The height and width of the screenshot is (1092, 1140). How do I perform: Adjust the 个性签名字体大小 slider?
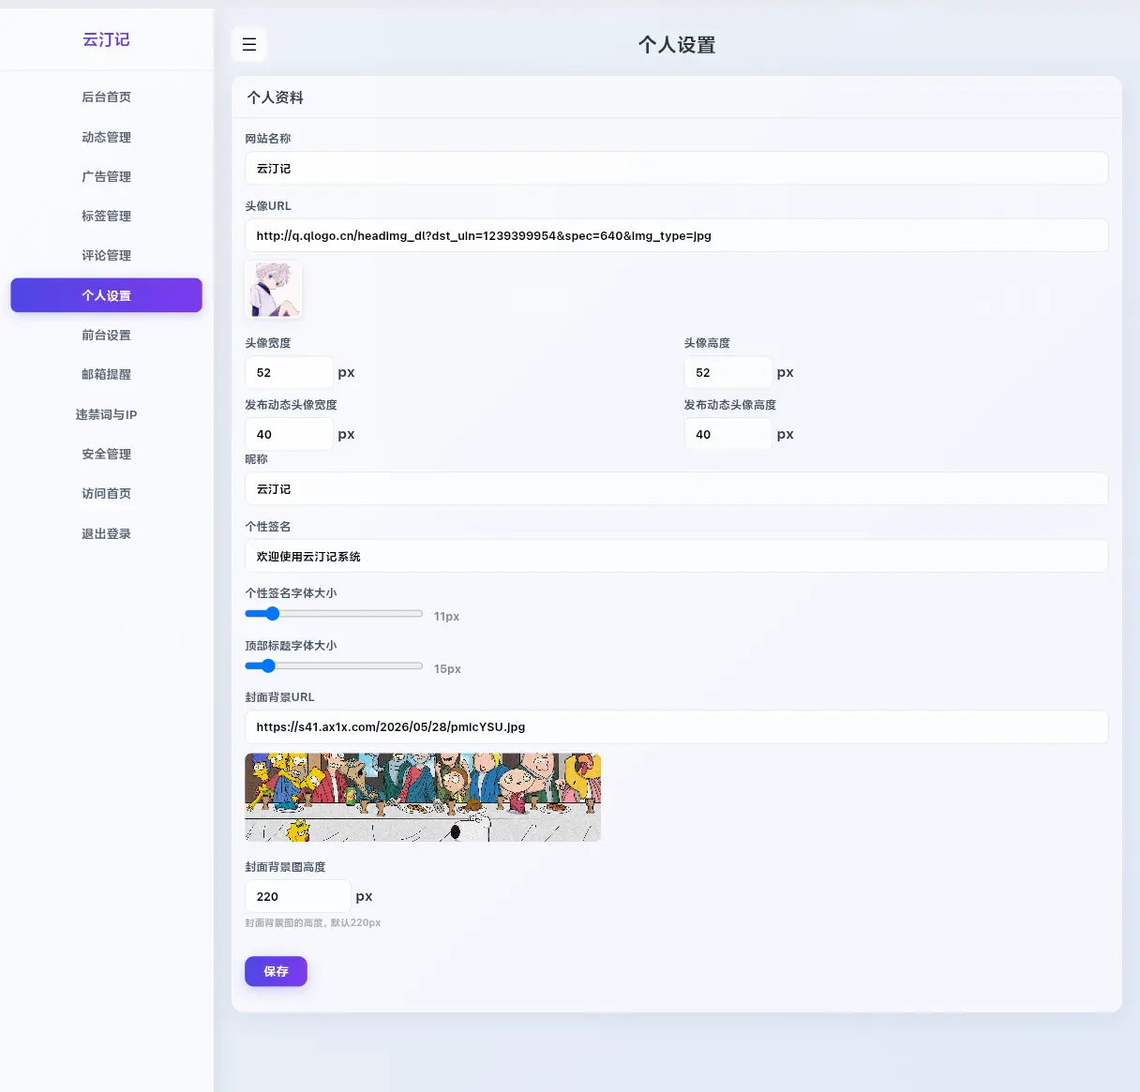334,614
